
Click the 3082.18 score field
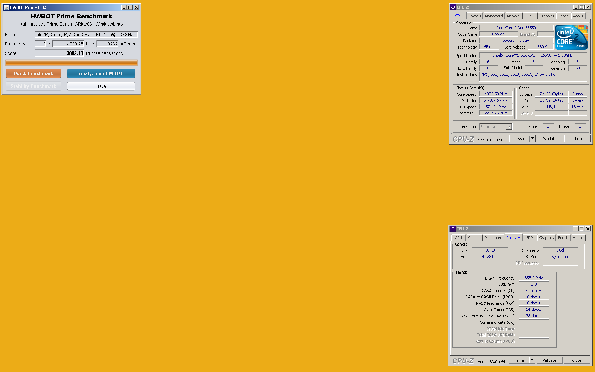pyautogui.click(x=59, y=53)
